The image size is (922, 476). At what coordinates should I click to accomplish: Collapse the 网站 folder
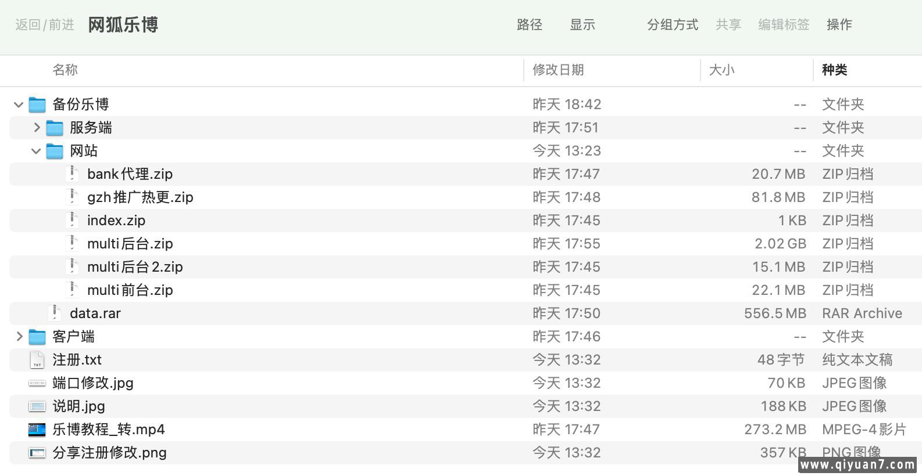(x=36, y=150)
